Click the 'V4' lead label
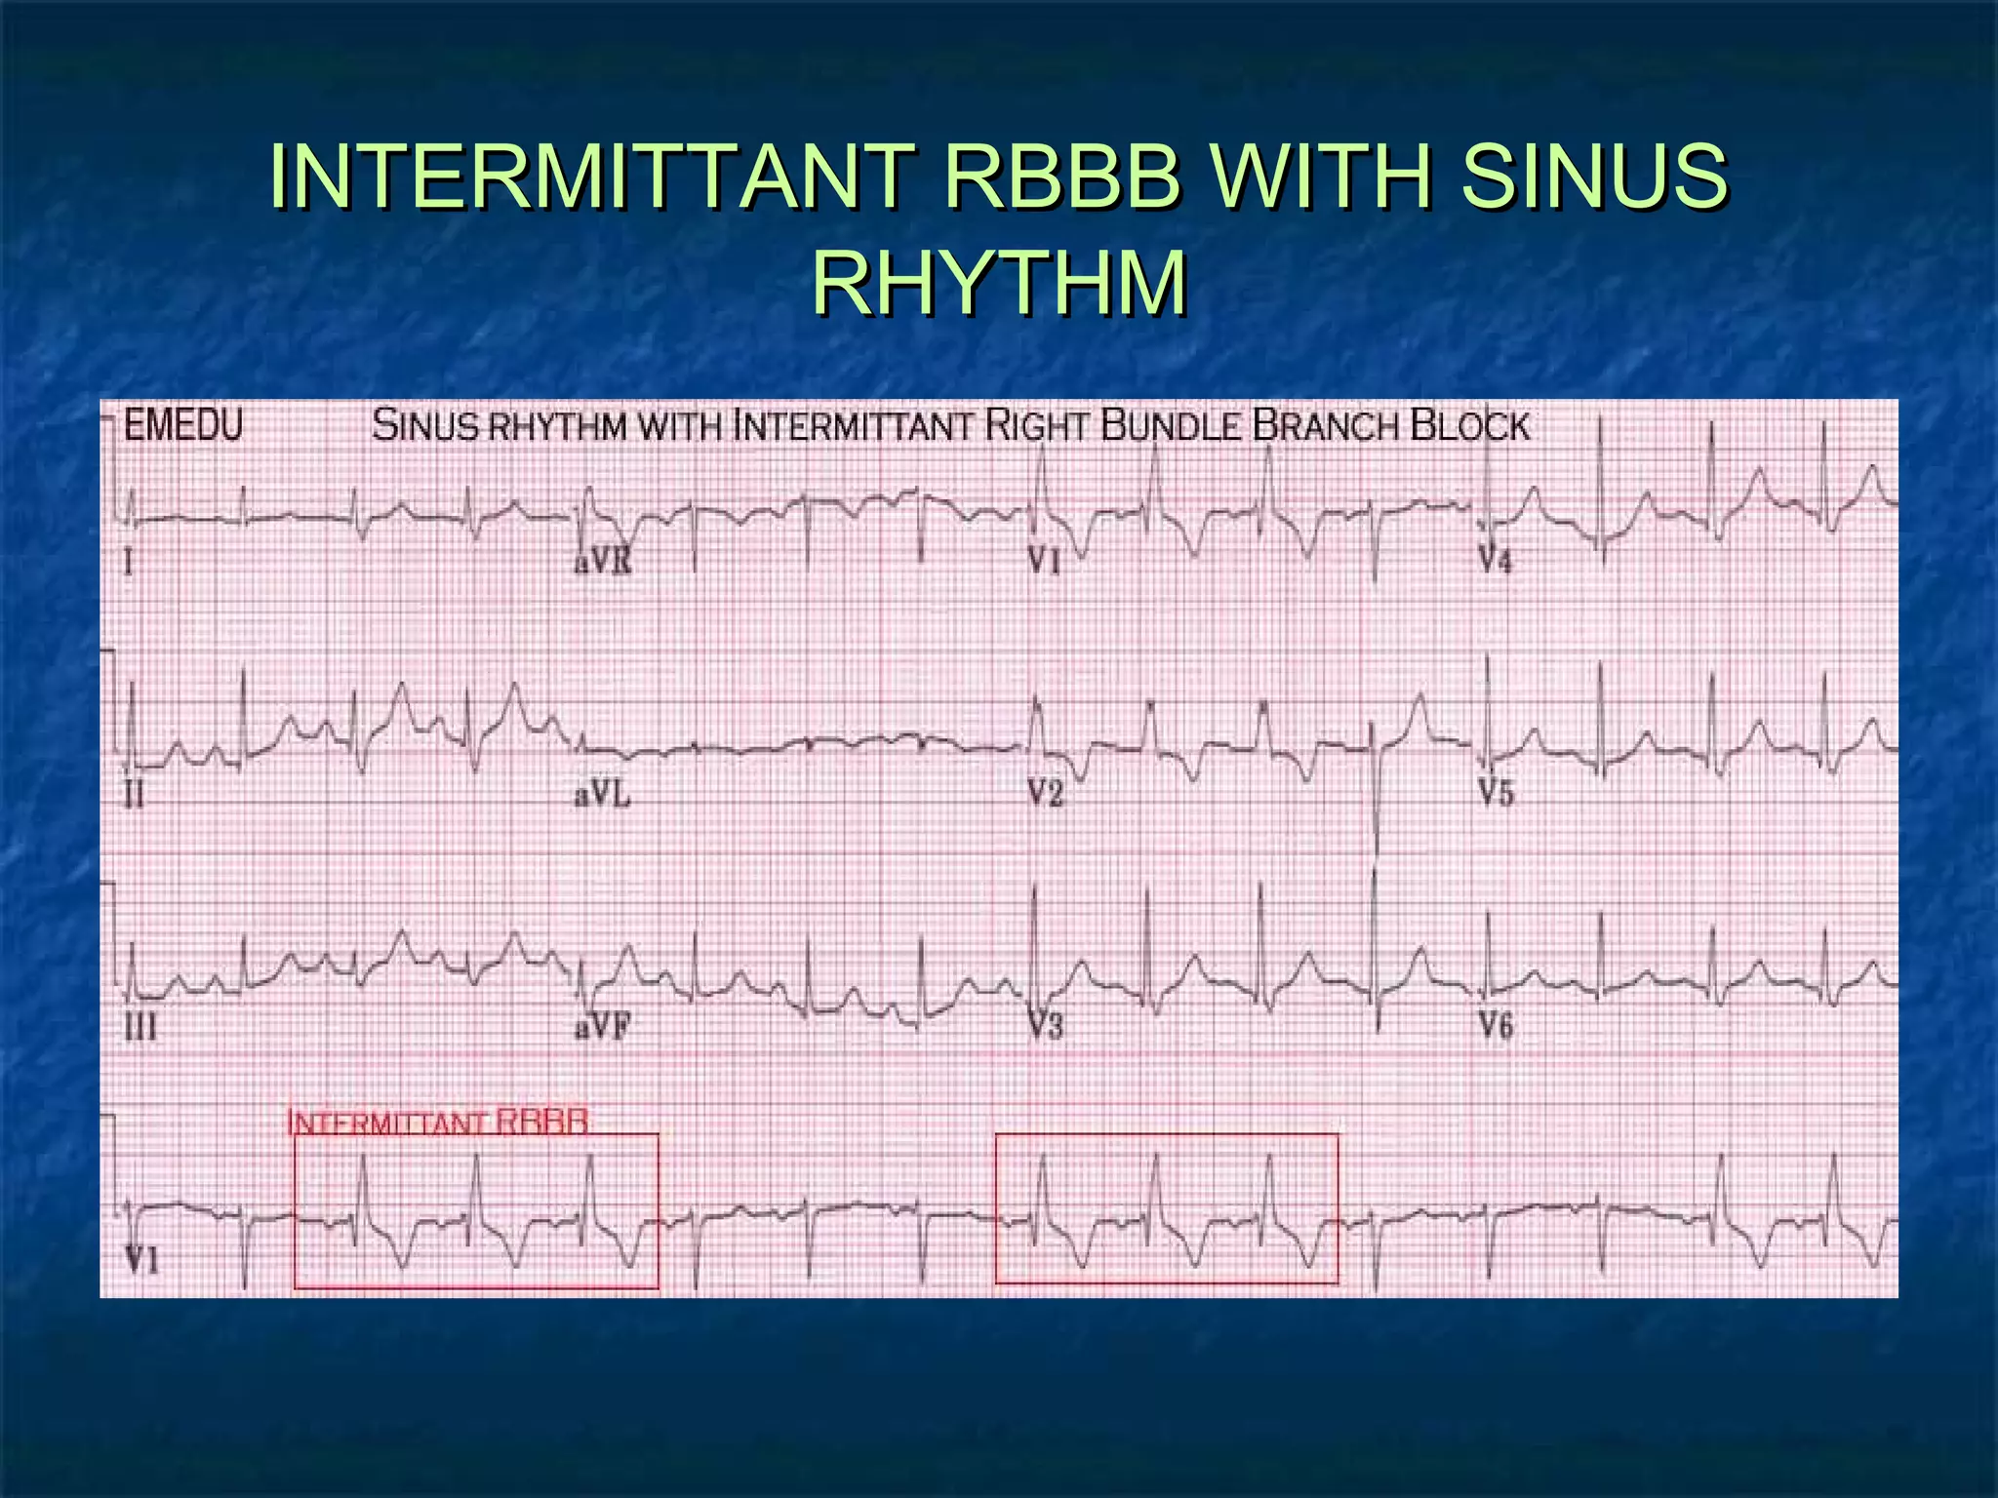The width and height of the screenshot is (1998, 1498). click(1495, 561)
